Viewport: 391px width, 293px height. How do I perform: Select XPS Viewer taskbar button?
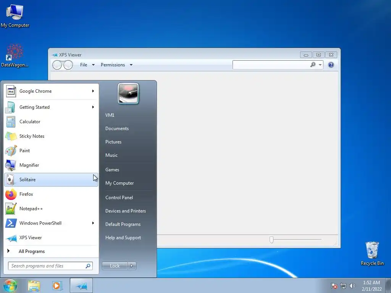tap(81, 285)
